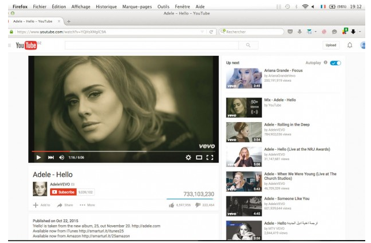371x243 pixels.
Task: Open video settings gear icon
Action: (x=188, y=158)
